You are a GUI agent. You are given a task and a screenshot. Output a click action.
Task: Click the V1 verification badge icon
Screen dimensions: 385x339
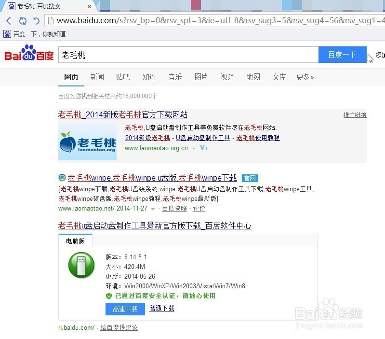click(x=204, y=148)
